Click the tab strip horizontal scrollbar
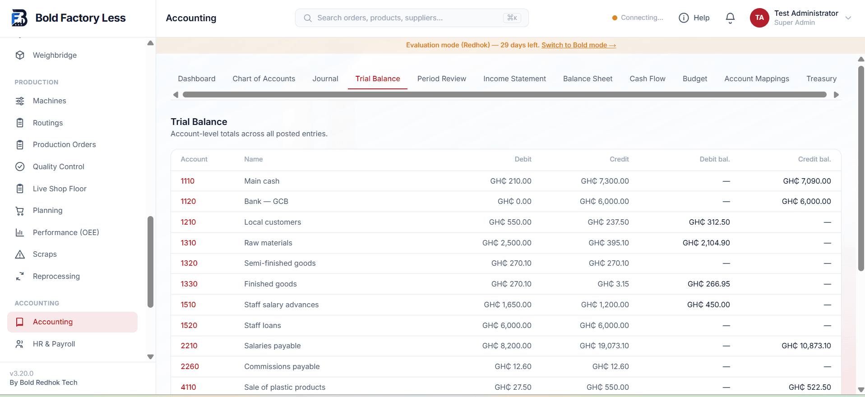 (x=504, y=95)
